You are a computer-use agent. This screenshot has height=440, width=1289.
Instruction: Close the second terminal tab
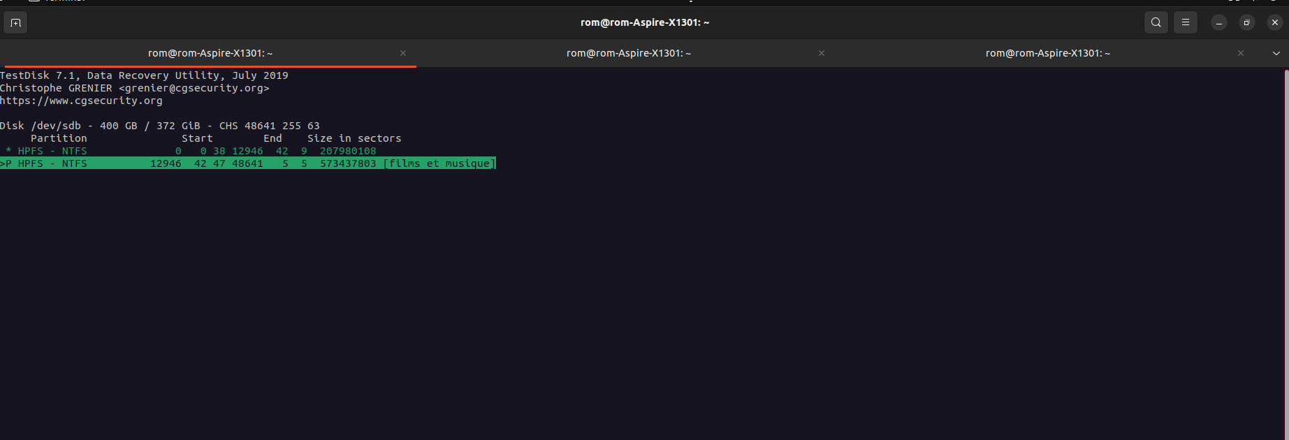(x=822, y=53)
